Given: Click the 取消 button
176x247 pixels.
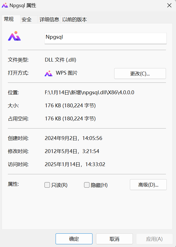Looking at the screenshot, I should click(x=114, y=239).
